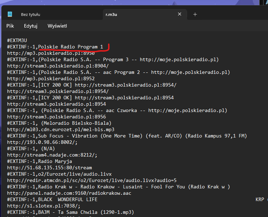
Task: Click the 'Sub Focus - Vibration' line
Action: click(127, 136)
